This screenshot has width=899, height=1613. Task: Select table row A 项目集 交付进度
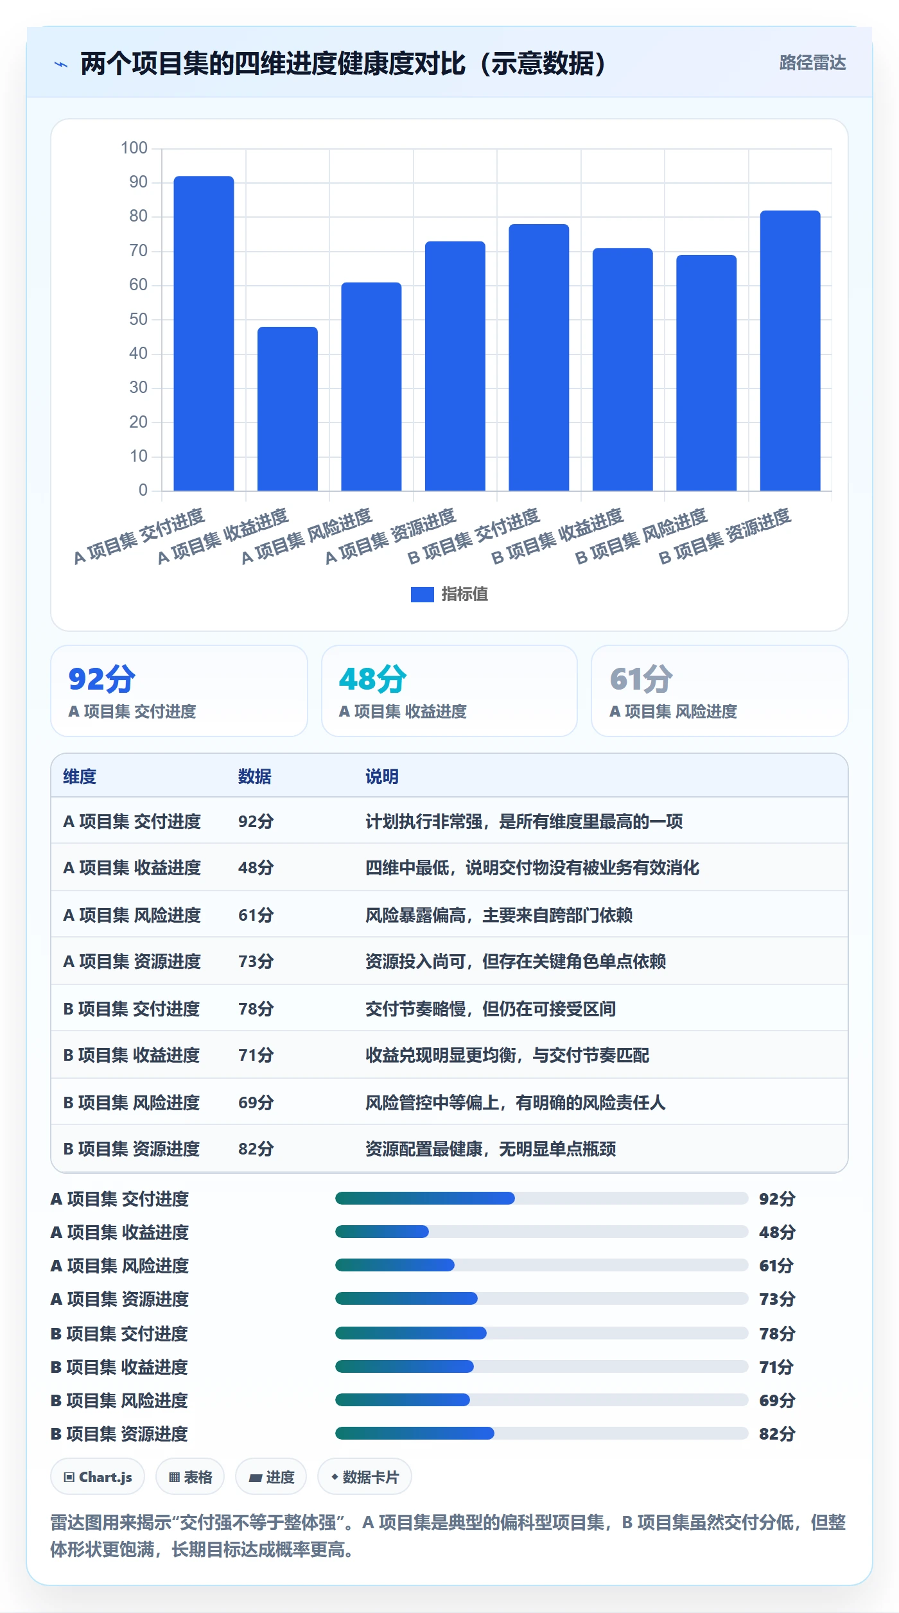[449, 821]
